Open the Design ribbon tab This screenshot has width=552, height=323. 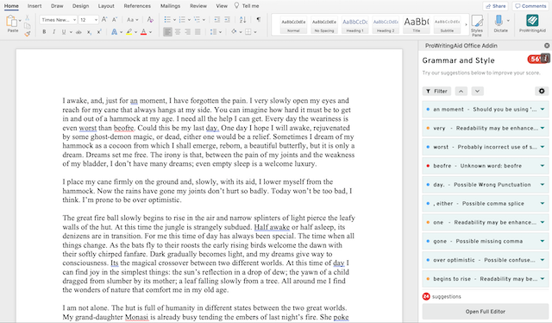click(x=80, y=6)
